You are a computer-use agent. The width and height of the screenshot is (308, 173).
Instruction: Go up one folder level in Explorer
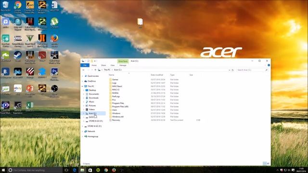pyautogui.click(x=95, y=70)
